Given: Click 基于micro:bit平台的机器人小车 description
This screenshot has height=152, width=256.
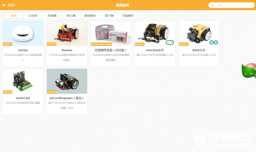Looking at the screenshot, I should click(x=155, y=55).
